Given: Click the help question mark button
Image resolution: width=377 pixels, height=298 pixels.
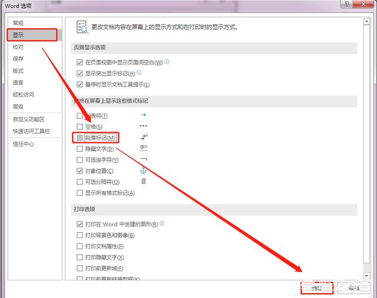Looking at the screenshot, I should point(347,4).
